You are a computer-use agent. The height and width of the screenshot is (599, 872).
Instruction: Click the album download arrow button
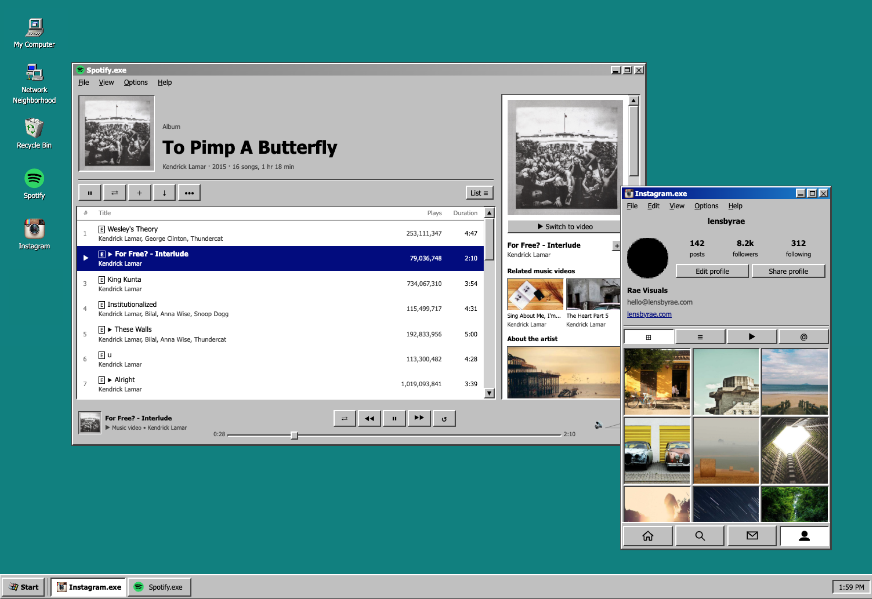coord(164,193)
